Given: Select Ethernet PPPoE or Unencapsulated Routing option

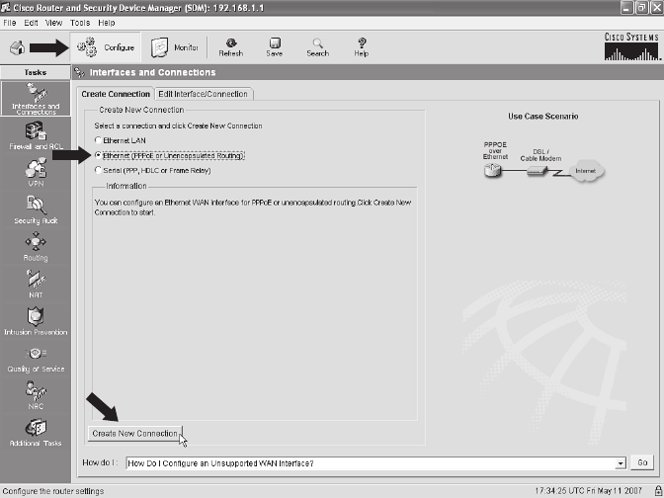Looking at the screenshot, I should click(x=98, y=155).
